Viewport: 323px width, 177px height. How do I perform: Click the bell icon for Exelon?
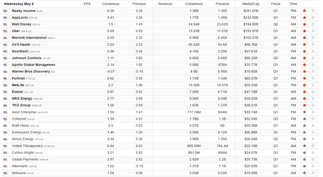[313, 92]
